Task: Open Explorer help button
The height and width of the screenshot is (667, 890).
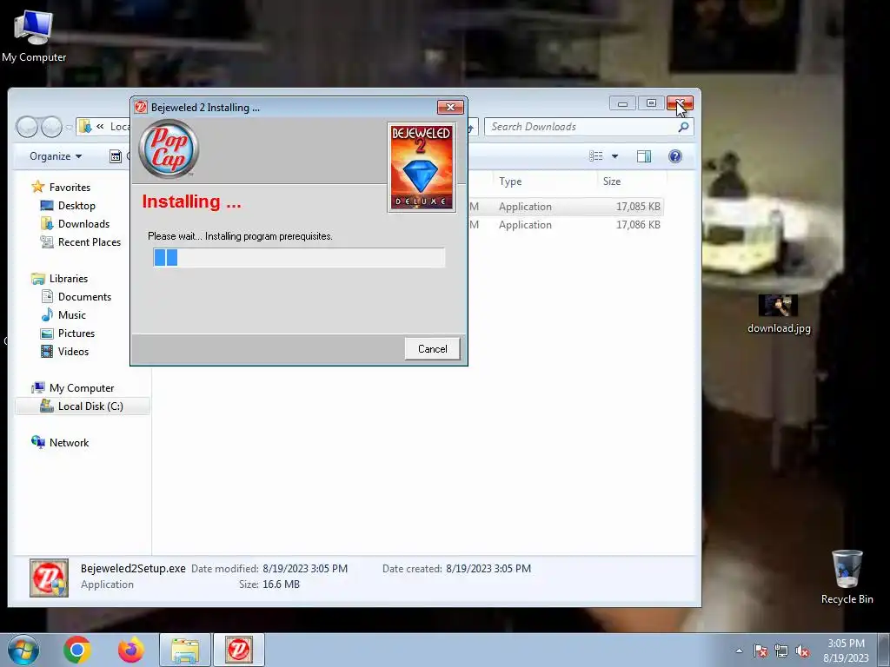Action: tap(674, 156)
